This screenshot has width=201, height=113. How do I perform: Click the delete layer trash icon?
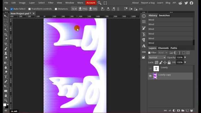192,110
